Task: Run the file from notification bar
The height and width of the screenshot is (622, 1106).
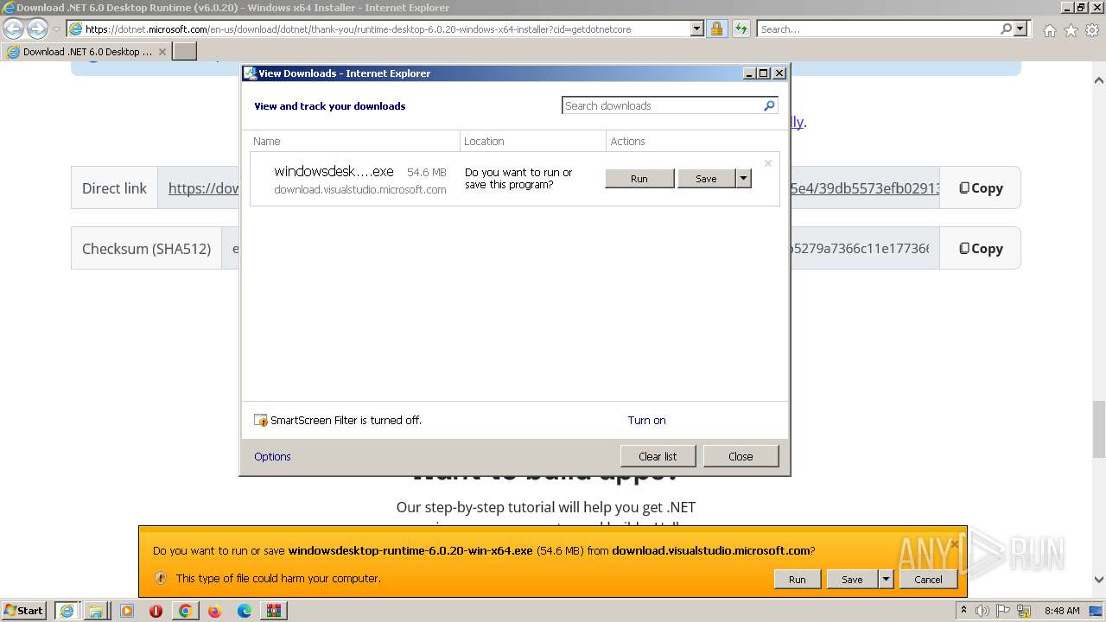Action: coord(797,580)
